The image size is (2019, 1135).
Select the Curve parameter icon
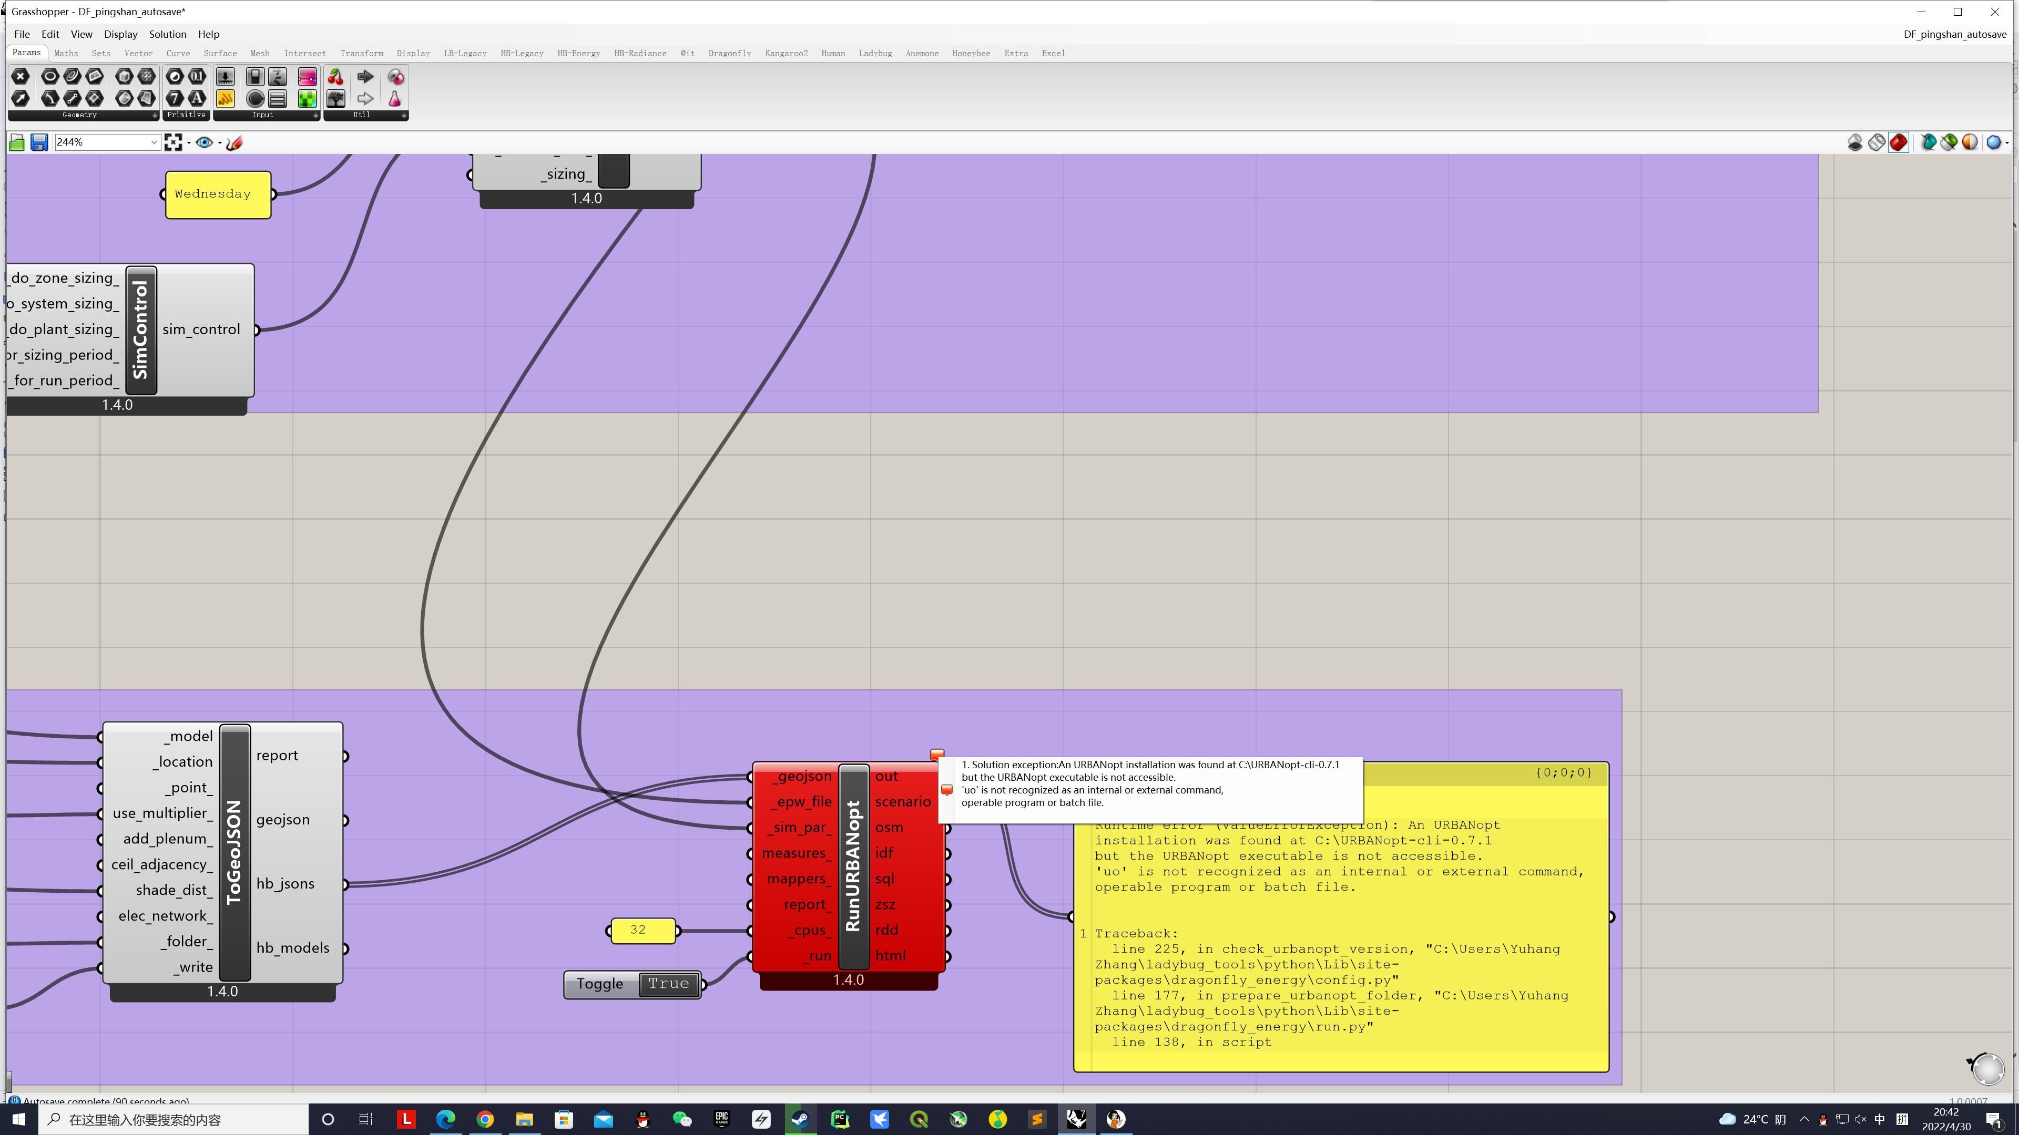point(72,76)
